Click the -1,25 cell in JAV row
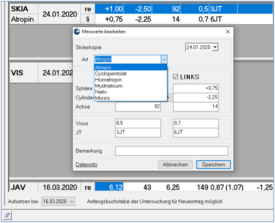275x223 pixels. coord(259,187)
